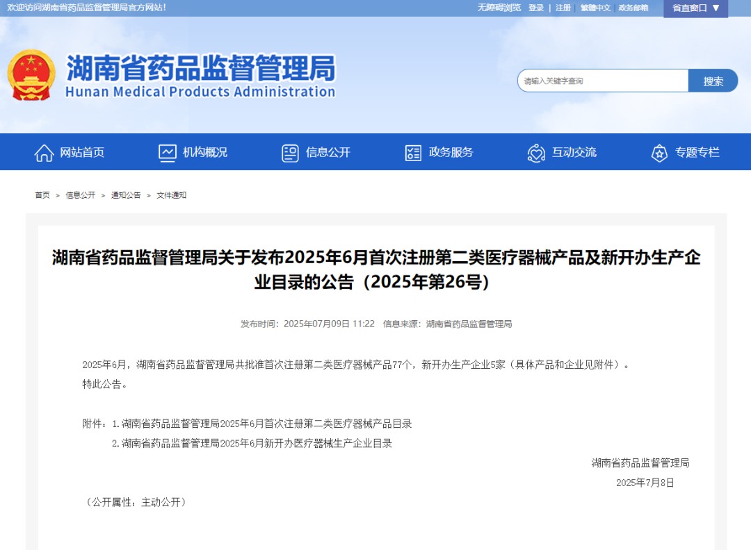
Task: Open the 信息公开 navigation item
Action: [x=328, y=153]
